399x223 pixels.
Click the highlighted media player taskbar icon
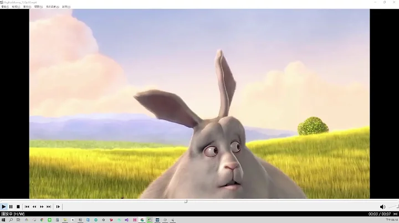click(150, 220)
